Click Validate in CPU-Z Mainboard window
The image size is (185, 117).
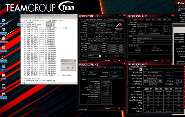(x=156, y=61)
